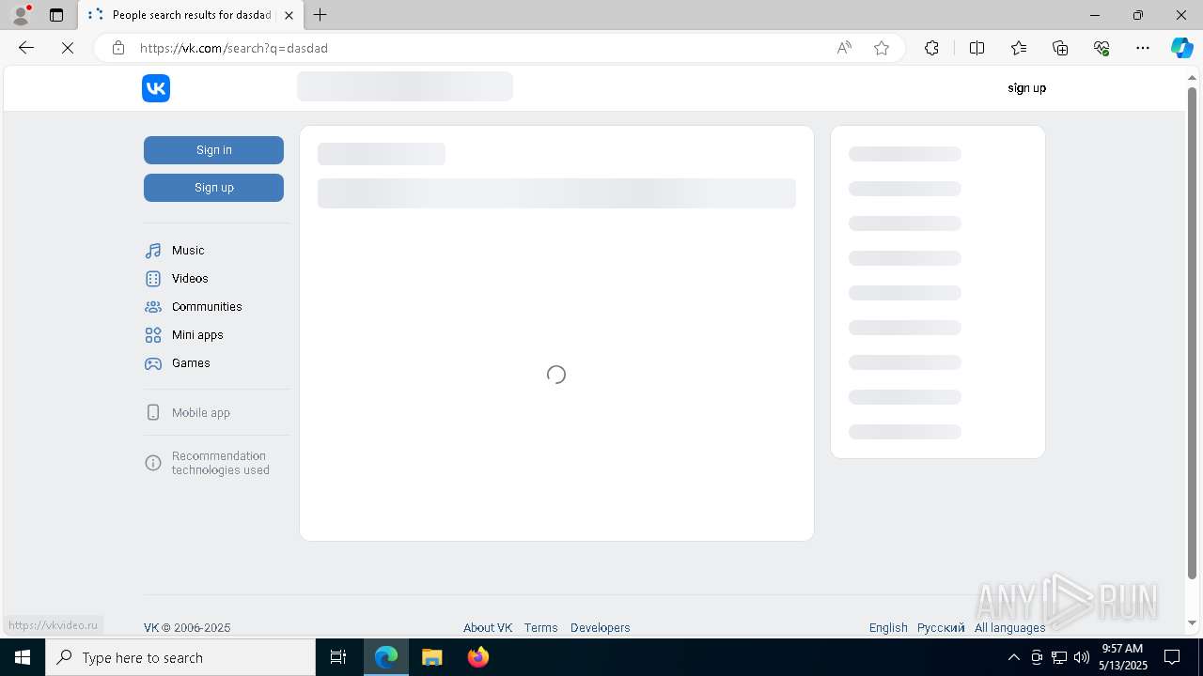Open All languages list

1010,628
